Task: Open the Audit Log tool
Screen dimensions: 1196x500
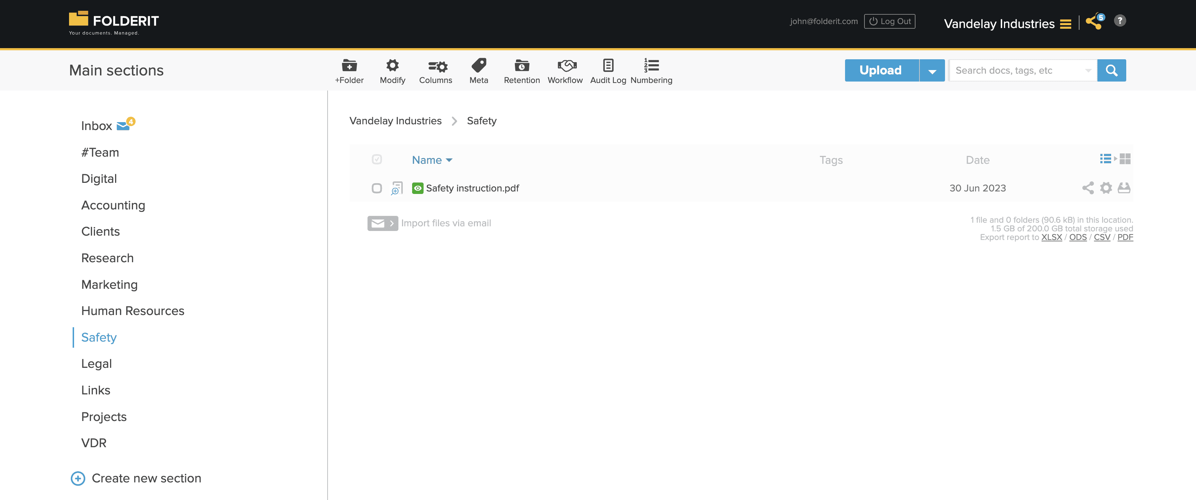Action: 608,71
